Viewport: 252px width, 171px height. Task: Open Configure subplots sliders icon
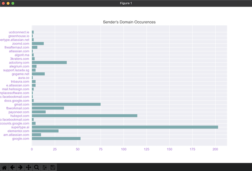click(x=45, y=167)
